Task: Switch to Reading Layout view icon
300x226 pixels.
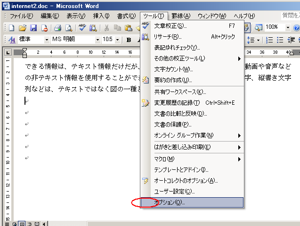Action: click(37, 224)
